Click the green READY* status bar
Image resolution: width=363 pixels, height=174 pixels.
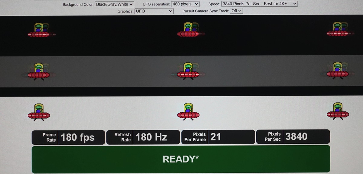181,159
